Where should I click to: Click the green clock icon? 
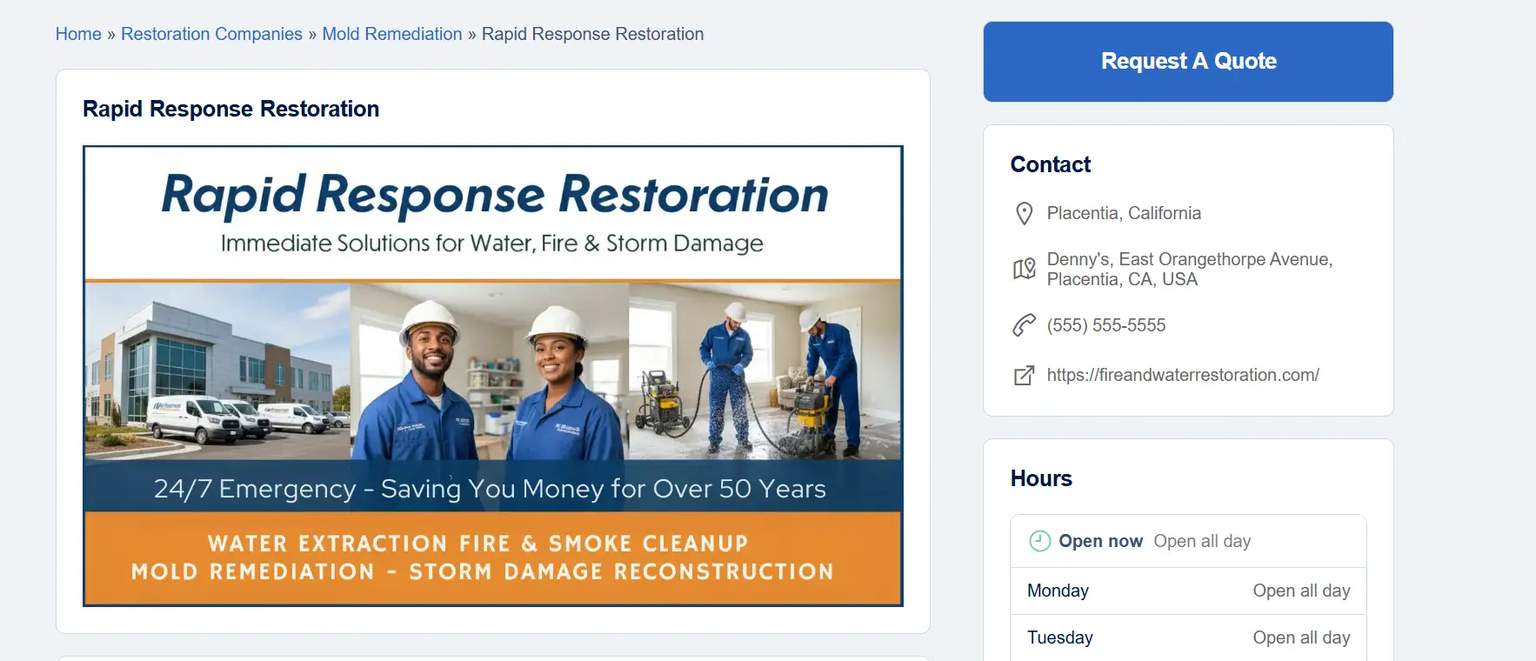coord(1039,541)
